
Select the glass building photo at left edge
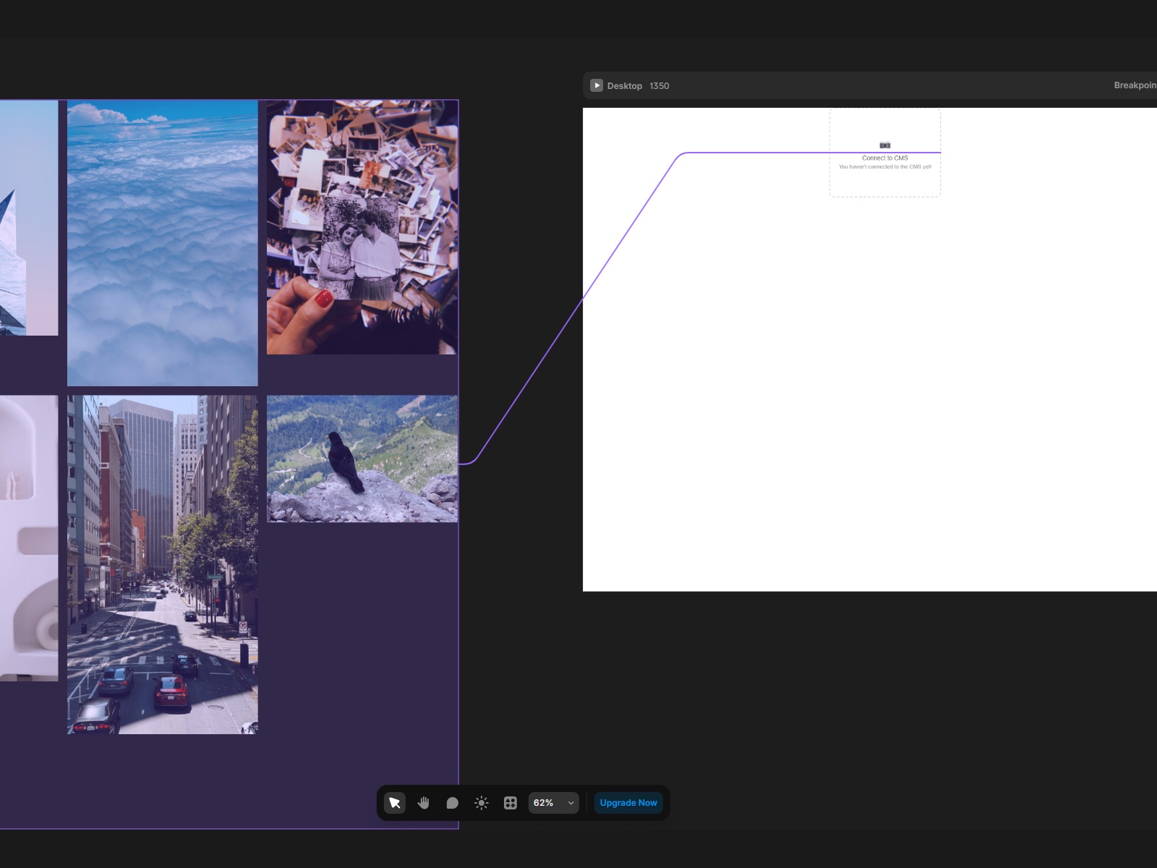click(x=29, y=217)
